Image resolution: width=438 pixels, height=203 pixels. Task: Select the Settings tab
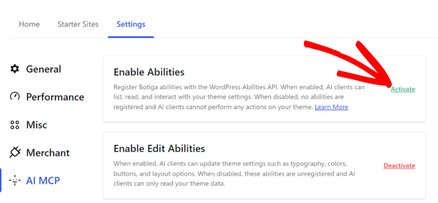131,24
